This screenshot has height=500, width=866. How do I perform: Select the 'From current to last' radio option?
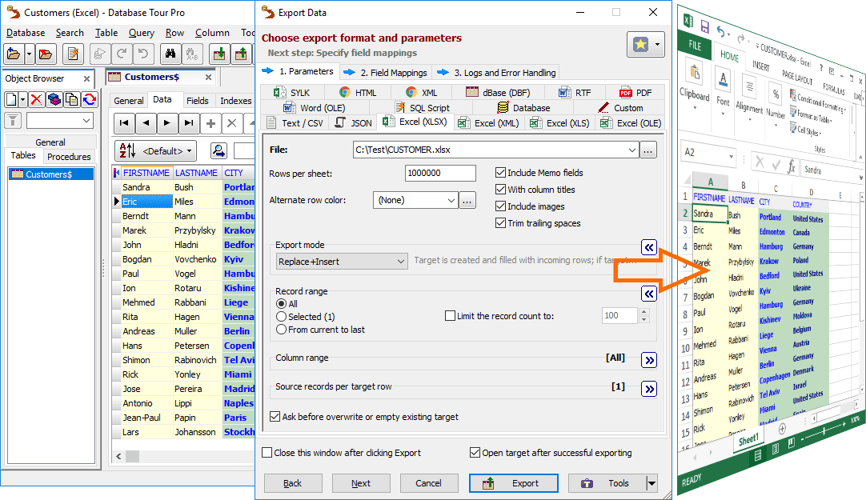(x=281, y=329)
